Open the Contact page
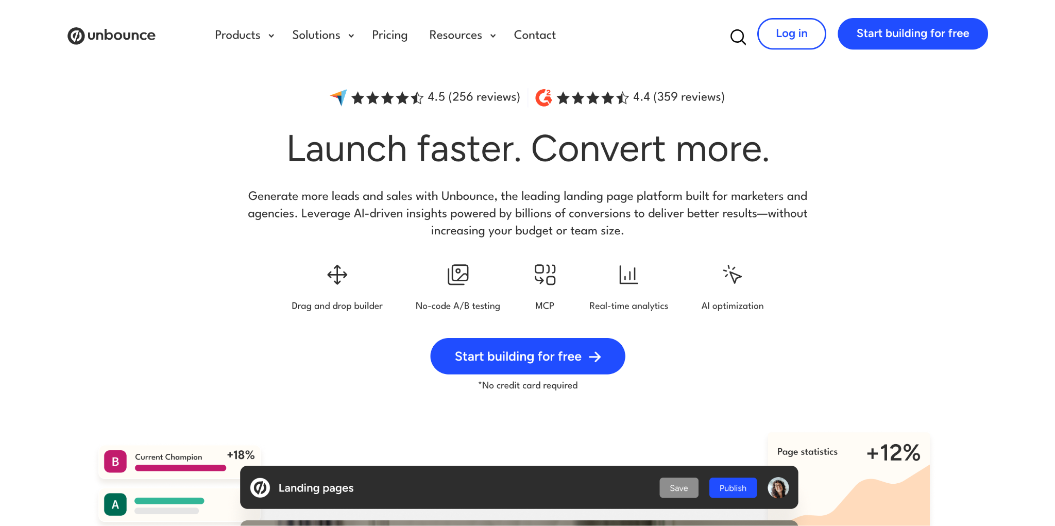1055x526 pixels. [x=535, y=35]
